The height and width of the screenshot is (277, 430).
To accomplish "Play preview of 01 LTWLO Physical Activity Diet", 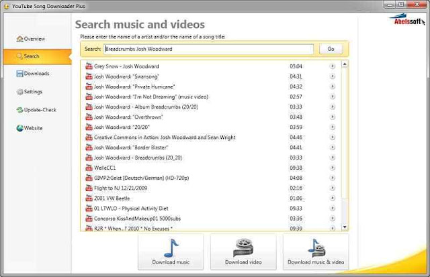I will pos(333,209).
